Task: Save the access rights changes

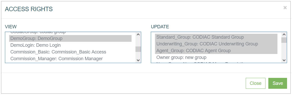Action: click(277, 83)
